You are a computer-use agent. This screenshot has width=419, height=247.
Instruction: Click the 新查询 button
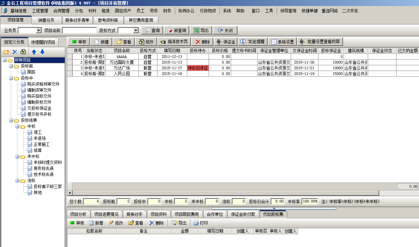click(177, 30)
